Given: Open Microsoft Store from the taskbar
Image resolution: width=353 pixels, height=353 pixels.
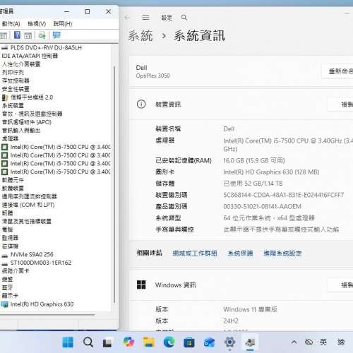Looking at the screenshot, I should pos(189,342).
